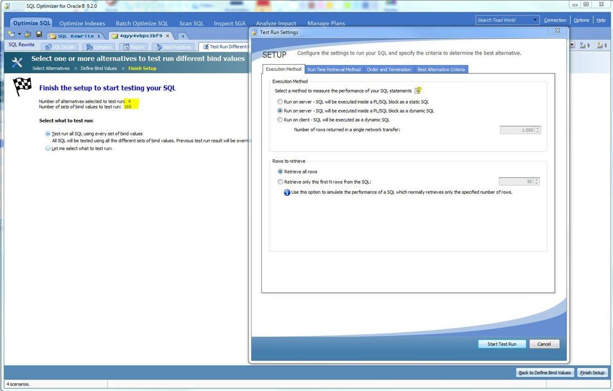
Task: Switch to Best Alternative Criteria tab
Action: tap(441, 70)
